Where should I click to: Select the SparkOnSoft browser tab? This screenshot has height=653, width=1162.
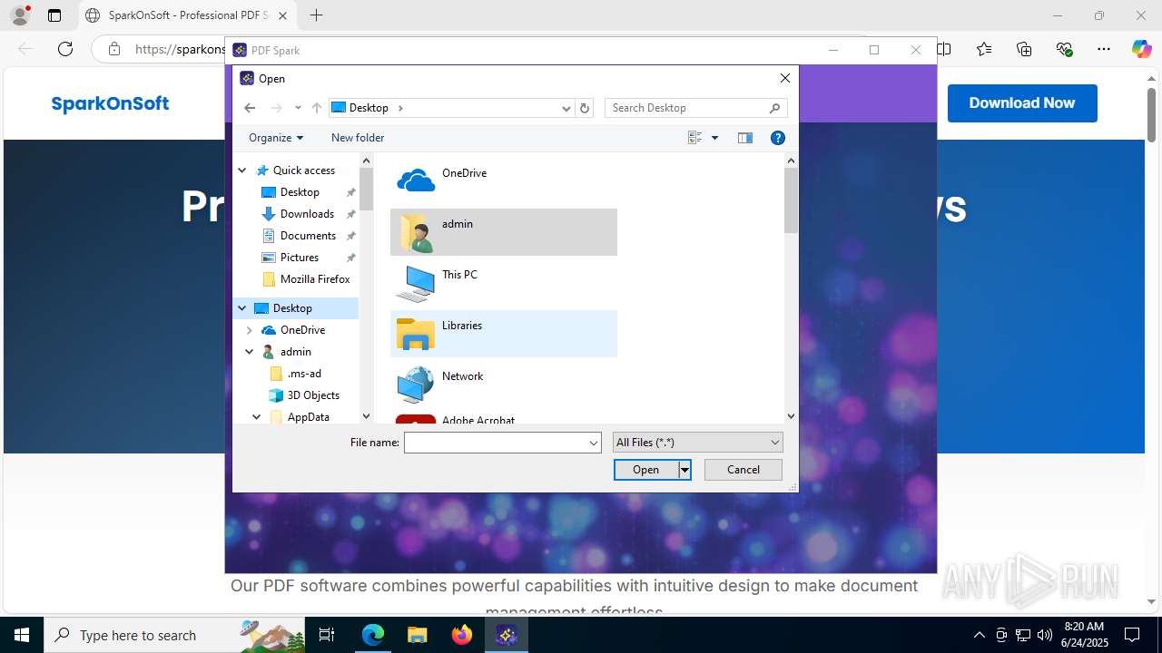188,15
